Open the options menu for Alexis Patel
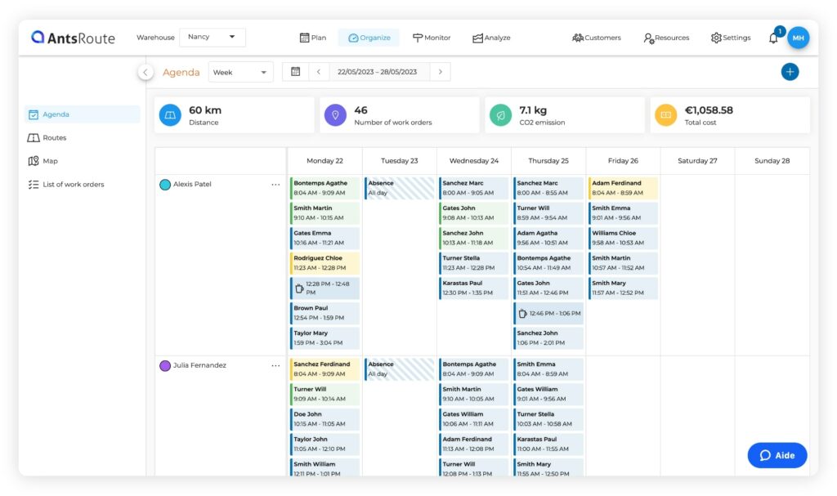Image resolution: width=837 pixels, height=496 pixels. (x=276, y=185)
